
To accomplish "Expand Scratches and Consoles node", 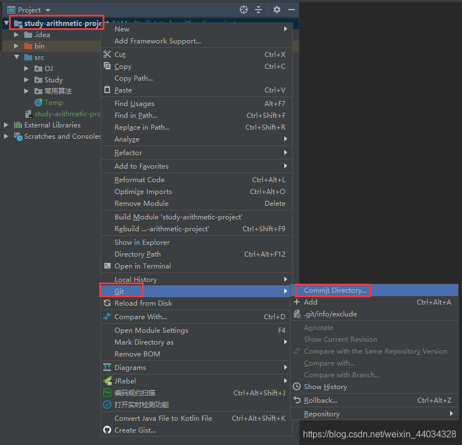I will tap(6, 136).
